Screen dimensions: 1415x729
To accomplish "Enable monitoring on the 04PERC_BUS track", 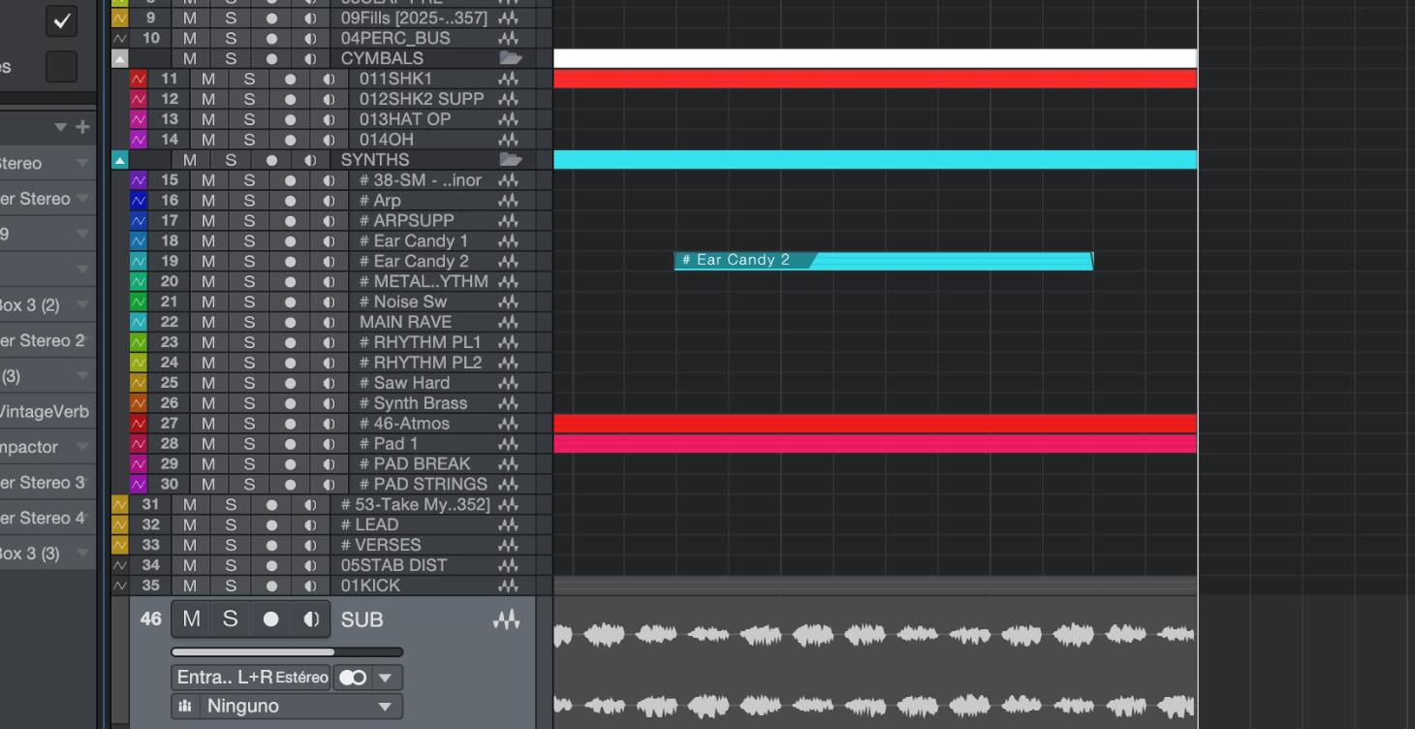I will tap(310, 38).
